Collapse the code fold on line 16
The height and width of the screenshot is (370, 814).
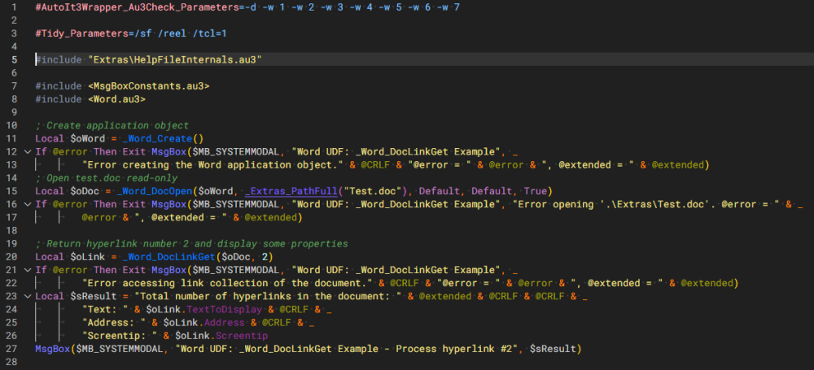(x=27, y=204)
